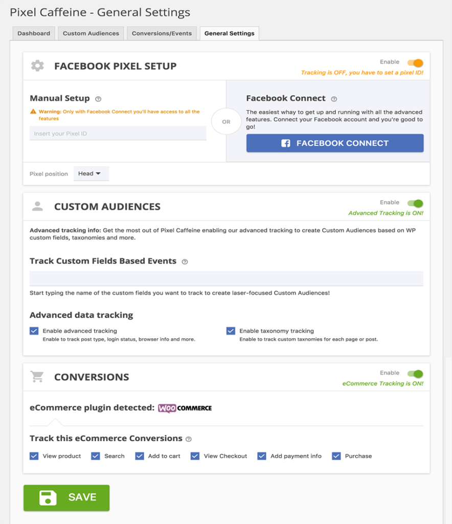The height and width of the screenshot is (524, 452).
Task: Open the Conversions/Events tab
Action: (162, 33)
